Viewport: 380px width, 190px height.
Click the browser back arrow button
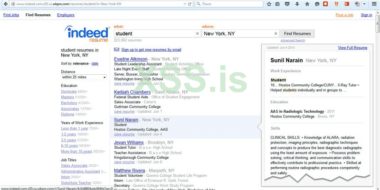pos(5,4)
